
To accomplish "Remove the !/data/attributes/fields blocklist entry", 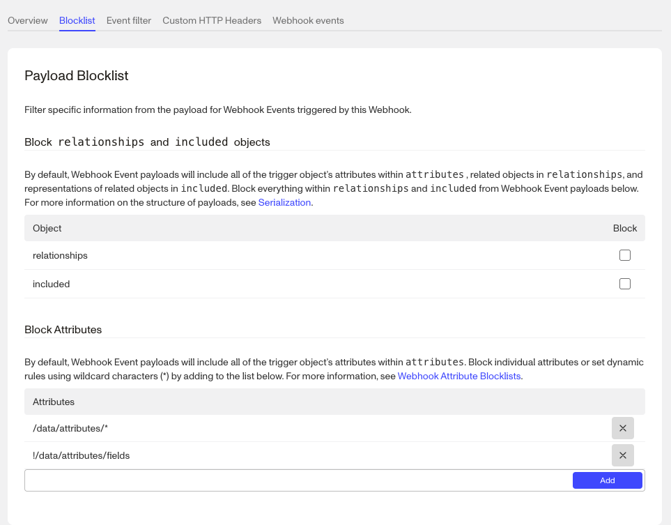I will 622,455.
